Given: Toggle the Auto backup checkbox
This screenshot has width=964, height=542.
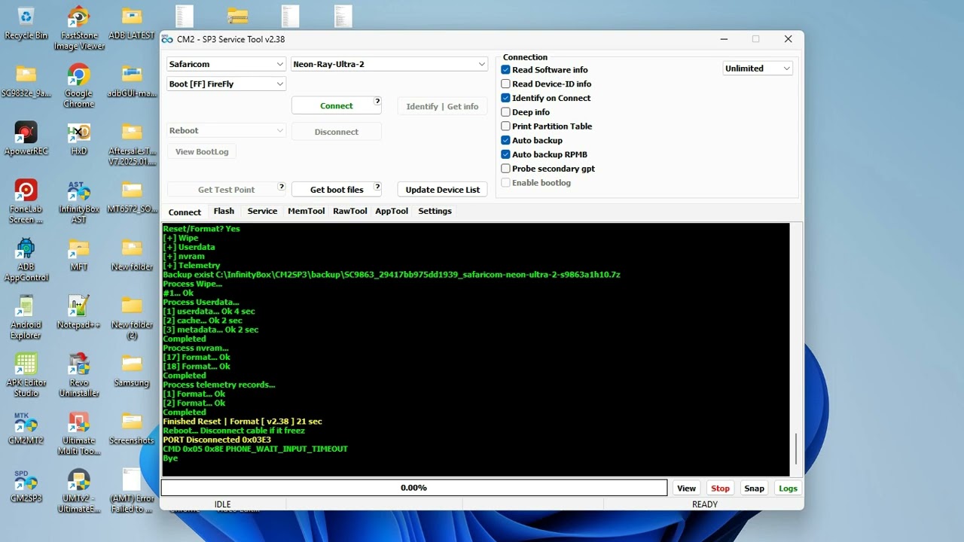Looking at the screenshot, I should tap(505, 141).
